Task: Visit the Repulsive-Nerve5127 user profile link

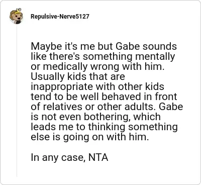Action: (60, 17)
